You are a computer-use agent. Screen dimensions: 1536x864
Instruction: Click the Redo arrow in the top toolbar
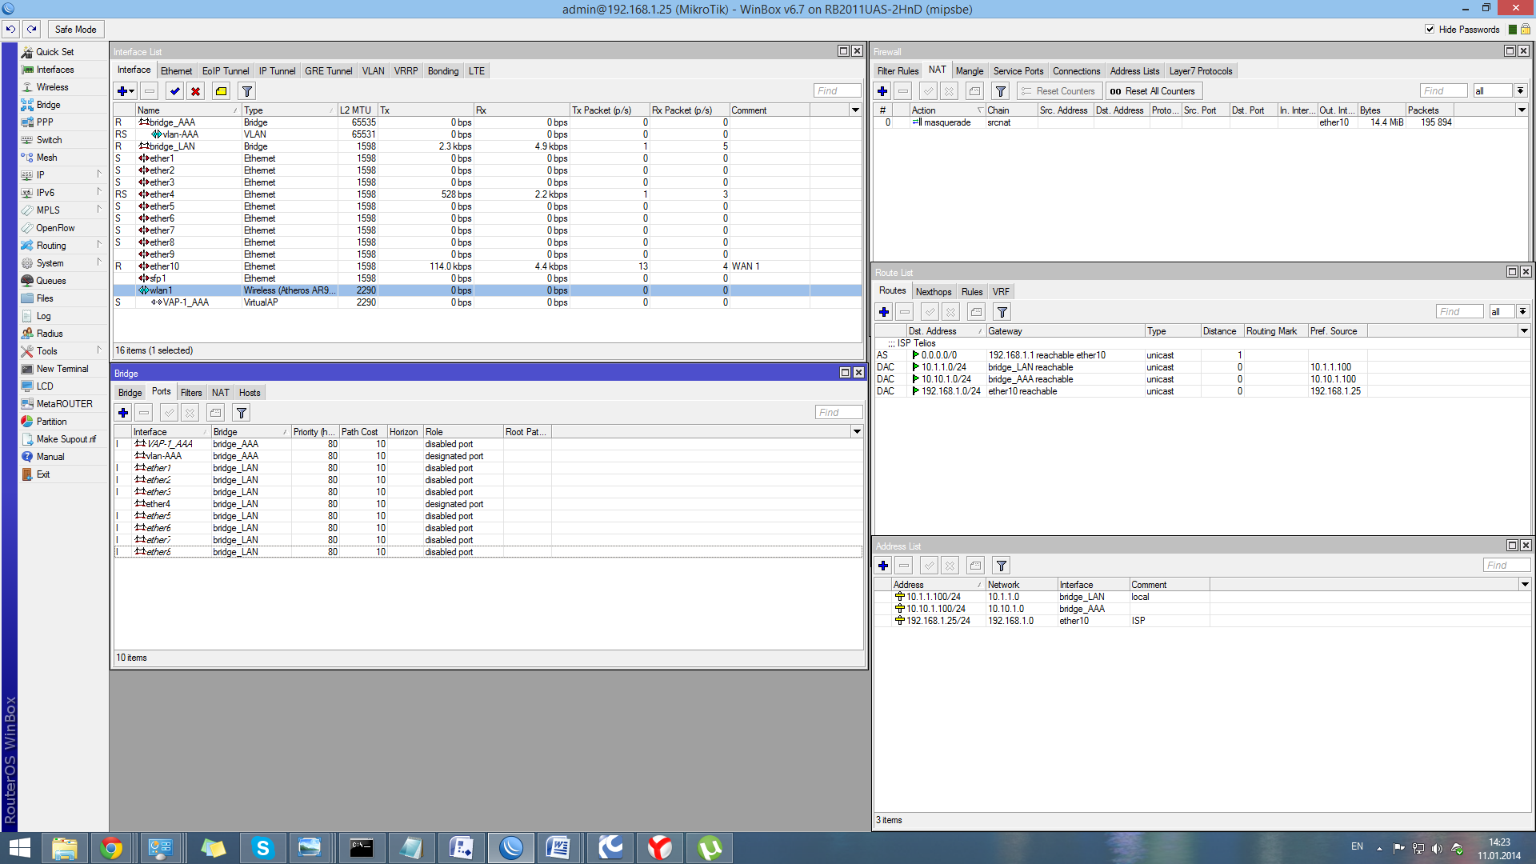[x=31, y=30]
